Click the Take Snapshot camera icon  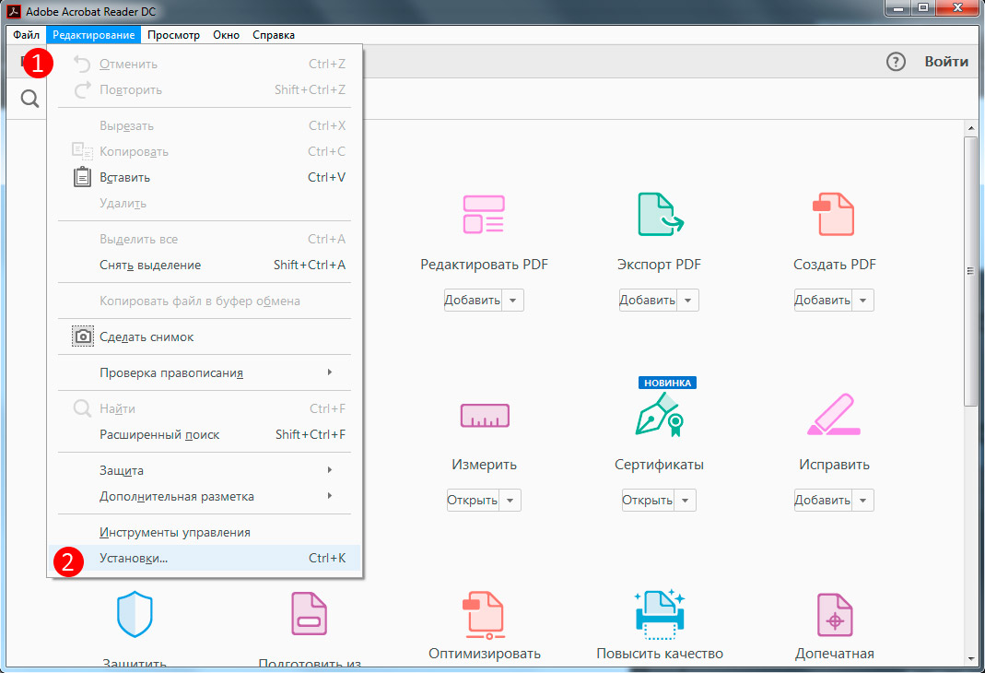82,336
